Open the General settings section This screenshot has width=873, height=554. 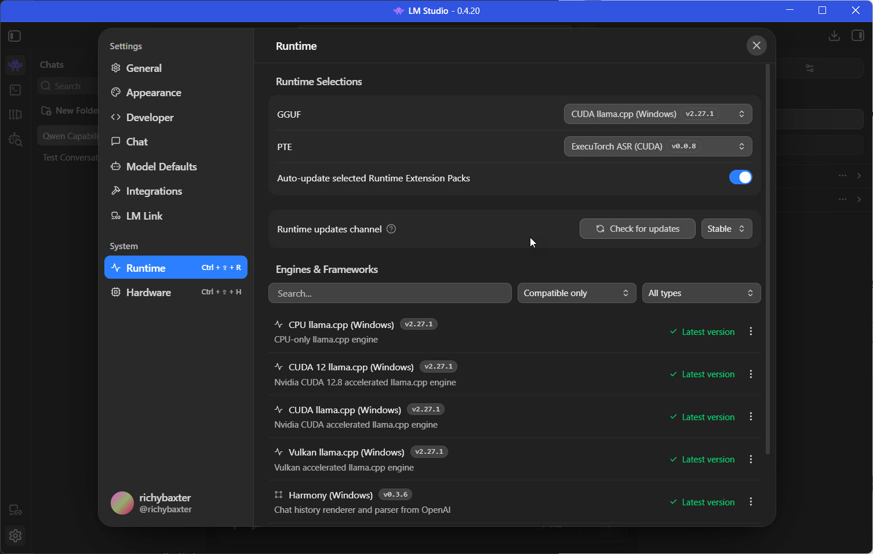point(176,68)
